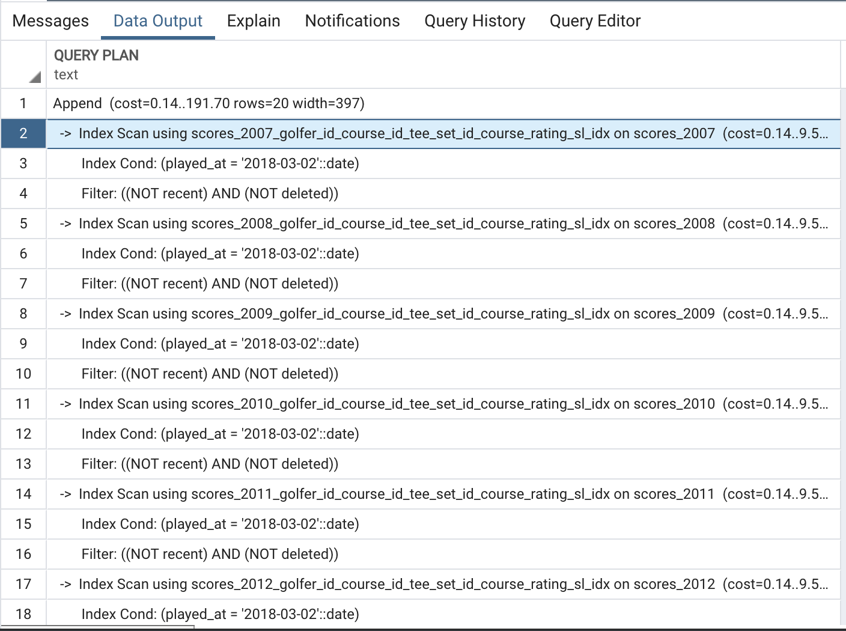The height and width of the screenshot is (631, 846).
Task: Select row number 1 header
Action: (23, 103)
